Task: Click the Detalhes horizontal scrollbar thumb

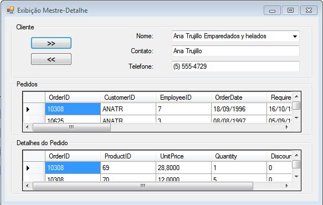Action: [143, 186]
